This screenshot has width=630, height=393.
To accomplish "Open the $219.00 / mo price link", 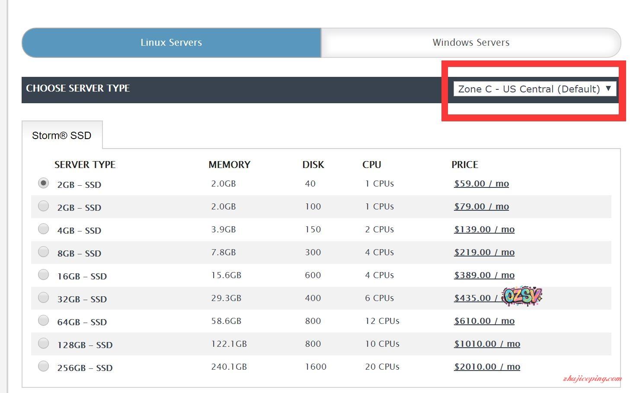I will click(x=484, y=252).
